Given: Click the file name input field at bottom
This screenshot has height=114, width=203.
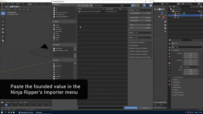Looking at the screenshot, I should (101, 108).
